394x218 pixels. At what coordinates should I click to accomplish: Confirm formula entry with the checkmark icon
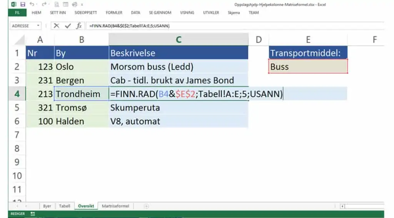point(68,26)
